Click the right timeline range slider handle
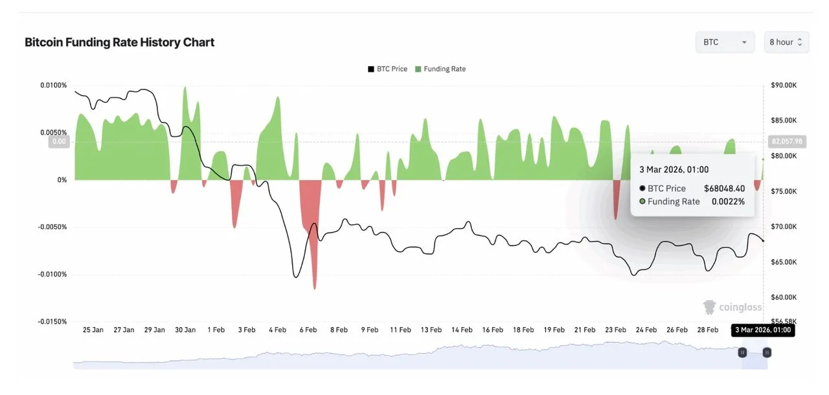Screen dimensions: 829x395 pyautogui.click(x=766, y=352)
